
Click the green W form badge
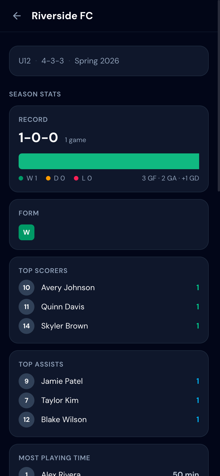(27, 232)
